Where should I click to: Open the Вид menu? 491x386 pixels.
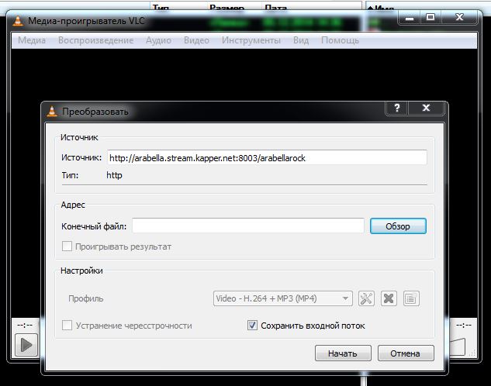(x=301, y=40)
